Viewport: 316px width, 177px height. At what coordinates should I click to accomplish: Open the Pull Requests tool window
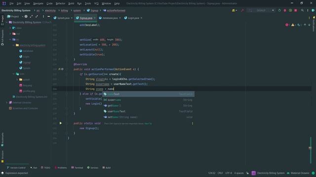point(2,38)
